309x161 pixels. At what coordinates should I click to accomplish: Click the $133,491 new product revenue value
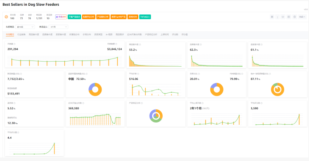pyautogui.click(x=13, y=94)
